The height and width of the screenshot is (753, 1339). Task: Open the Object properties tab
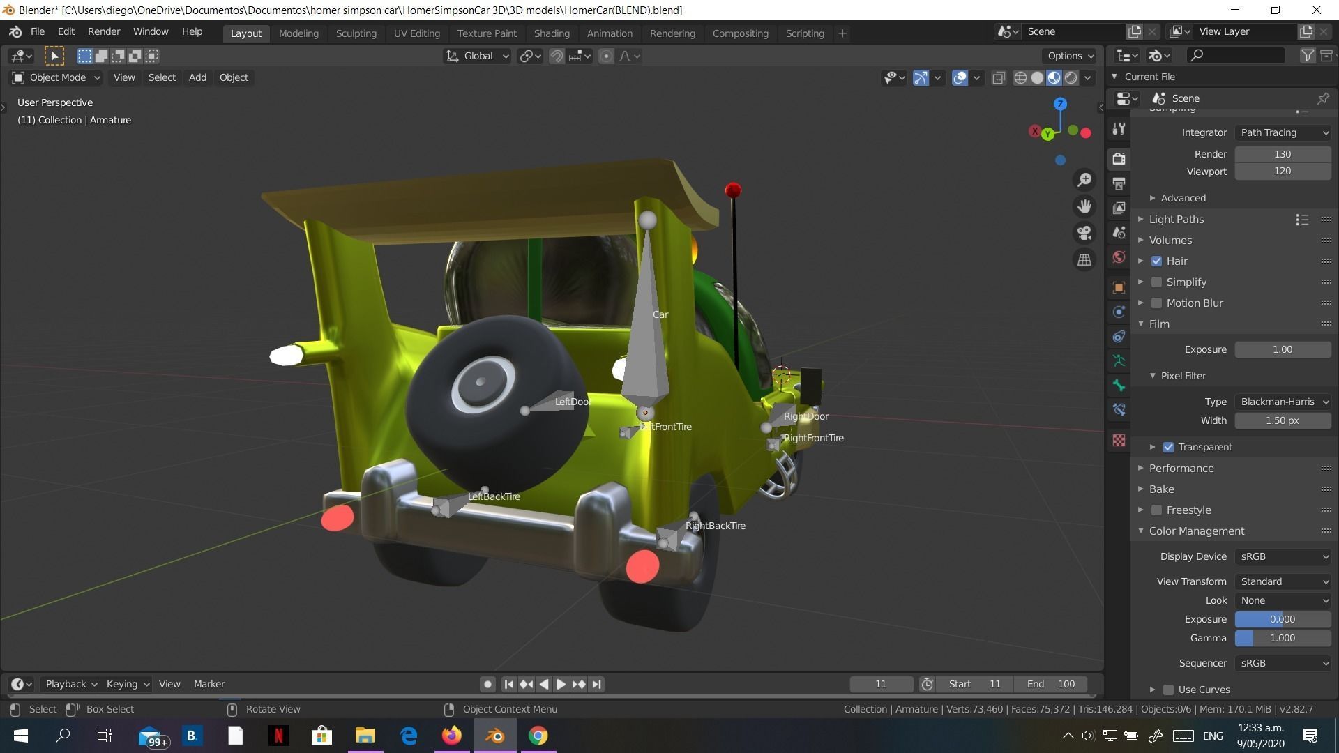[x=1119, y=287]
